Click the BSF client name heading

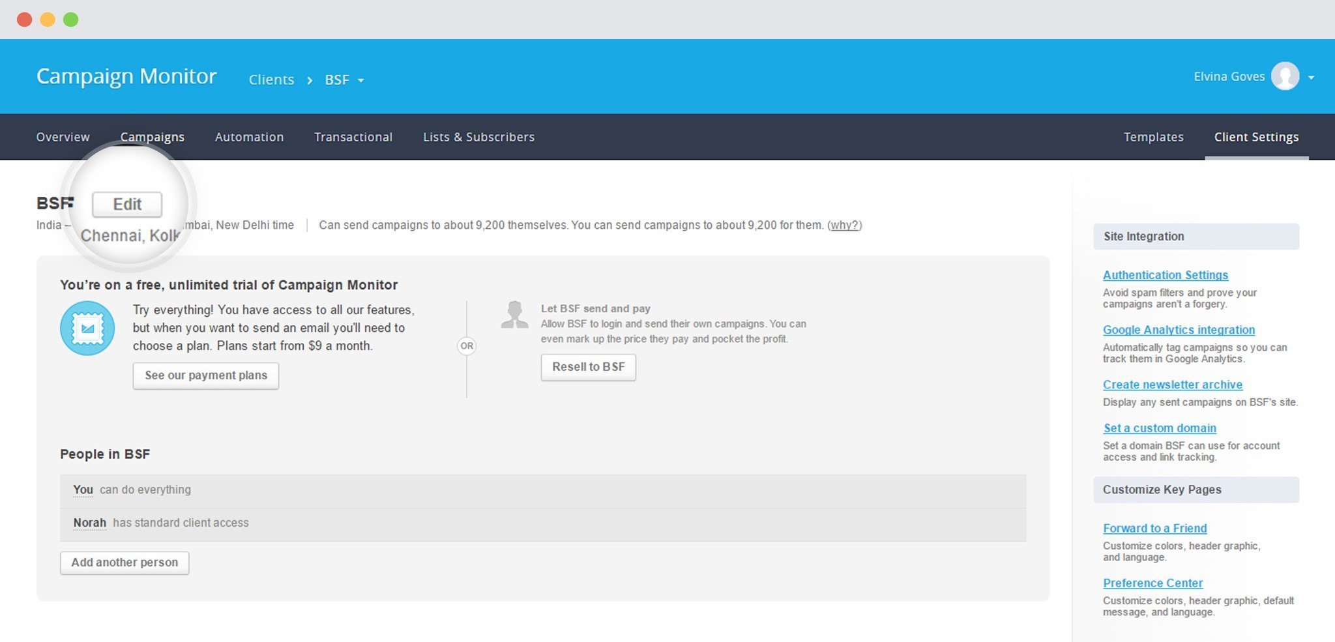(x=55, y=203)
